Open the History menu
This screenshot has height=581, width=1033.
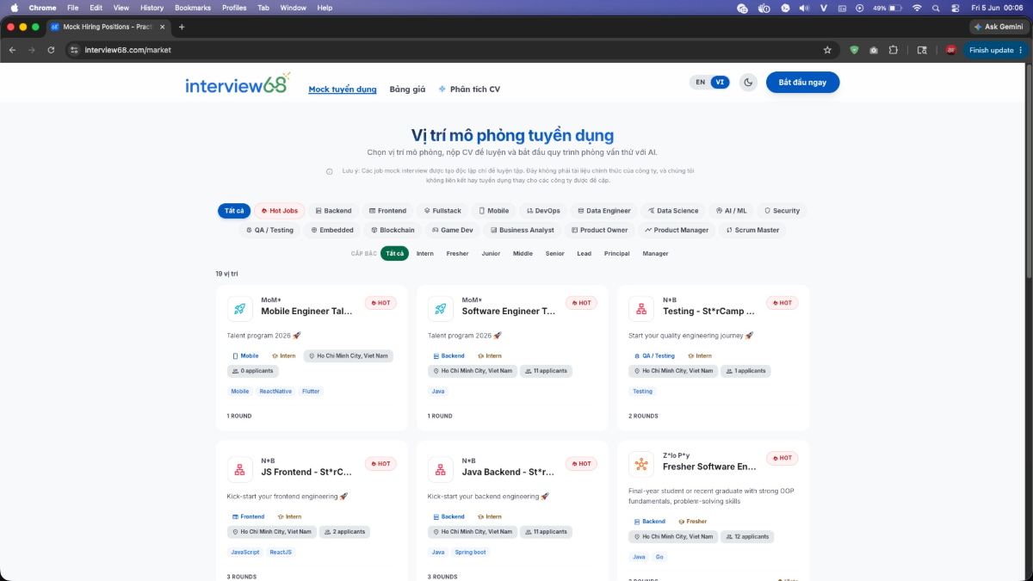click(x=152, y=7)
